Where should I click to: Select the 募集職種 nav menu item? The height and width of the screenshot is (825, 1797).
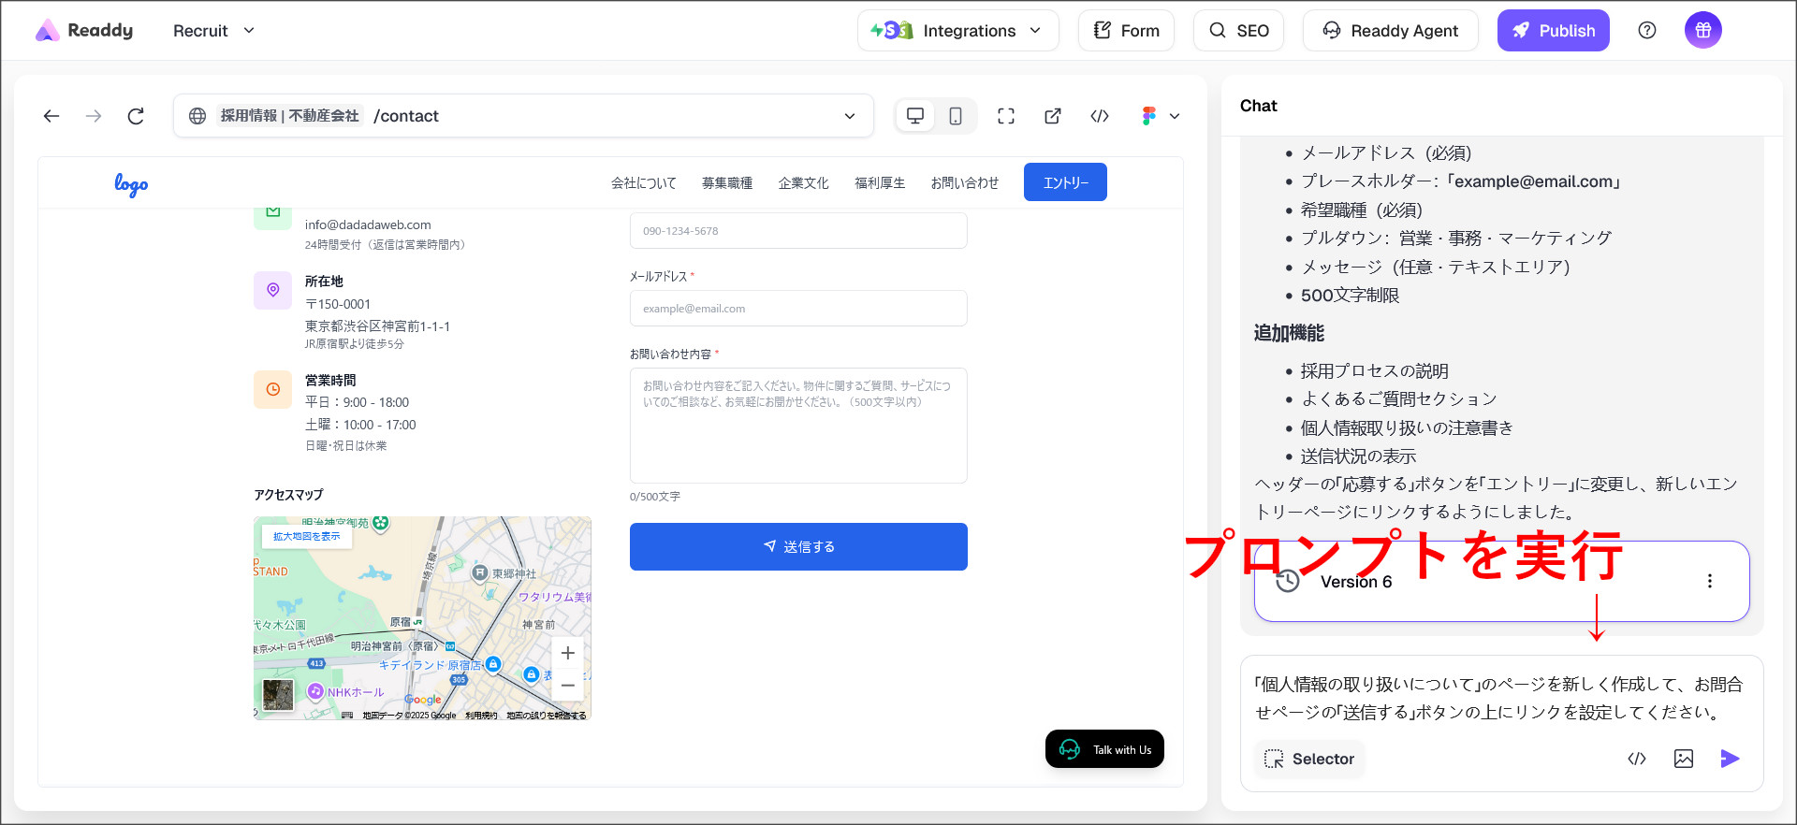click(726, 183)
